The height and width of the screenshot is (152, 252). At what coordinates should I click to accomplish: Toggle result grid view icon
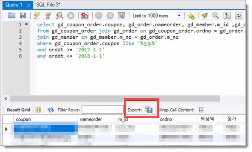pos(38,110)
